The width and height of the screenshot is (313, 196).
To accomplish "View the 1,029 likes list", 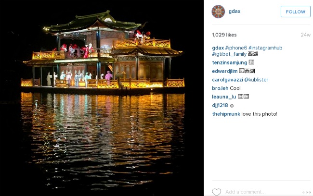I will tap(224, 35).
